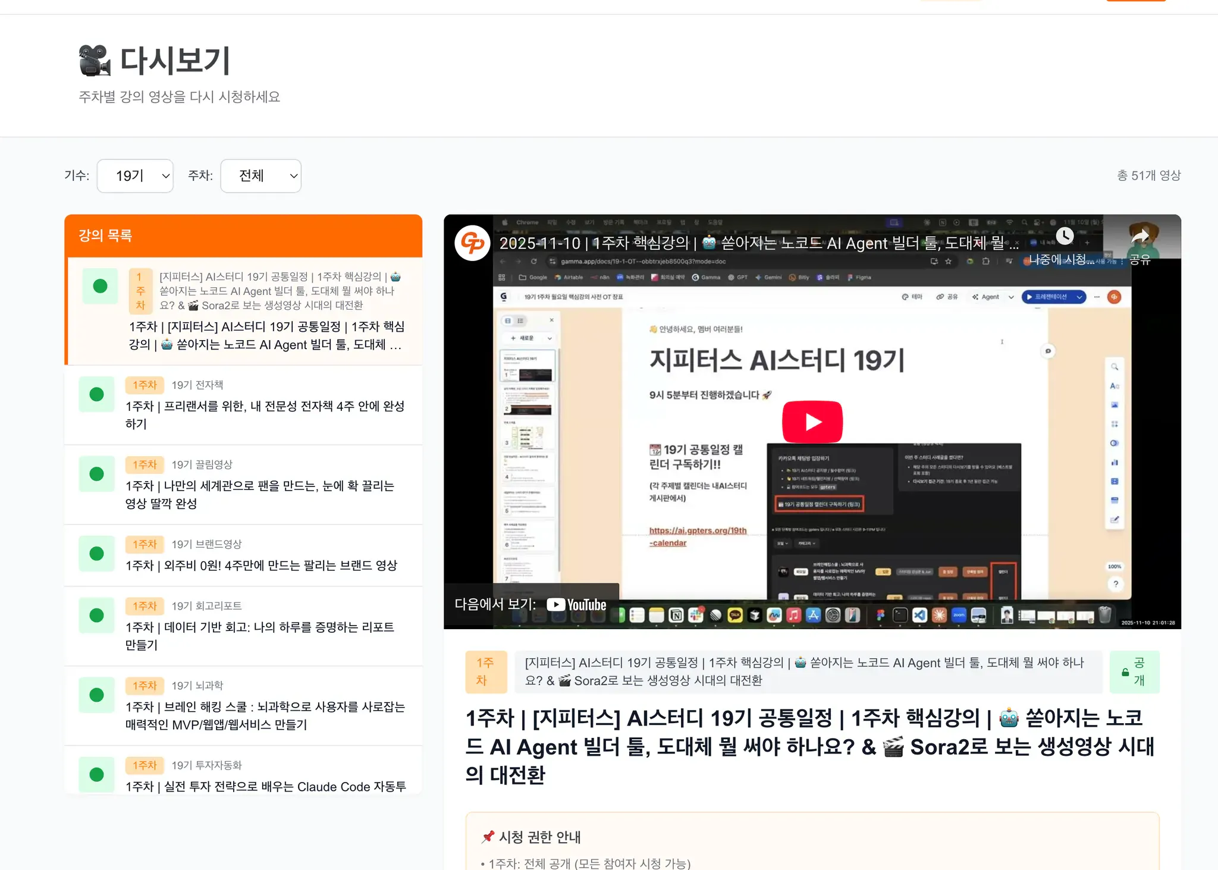
Task: Click the 다음에서 보기 label
Action: coord(495,604)
